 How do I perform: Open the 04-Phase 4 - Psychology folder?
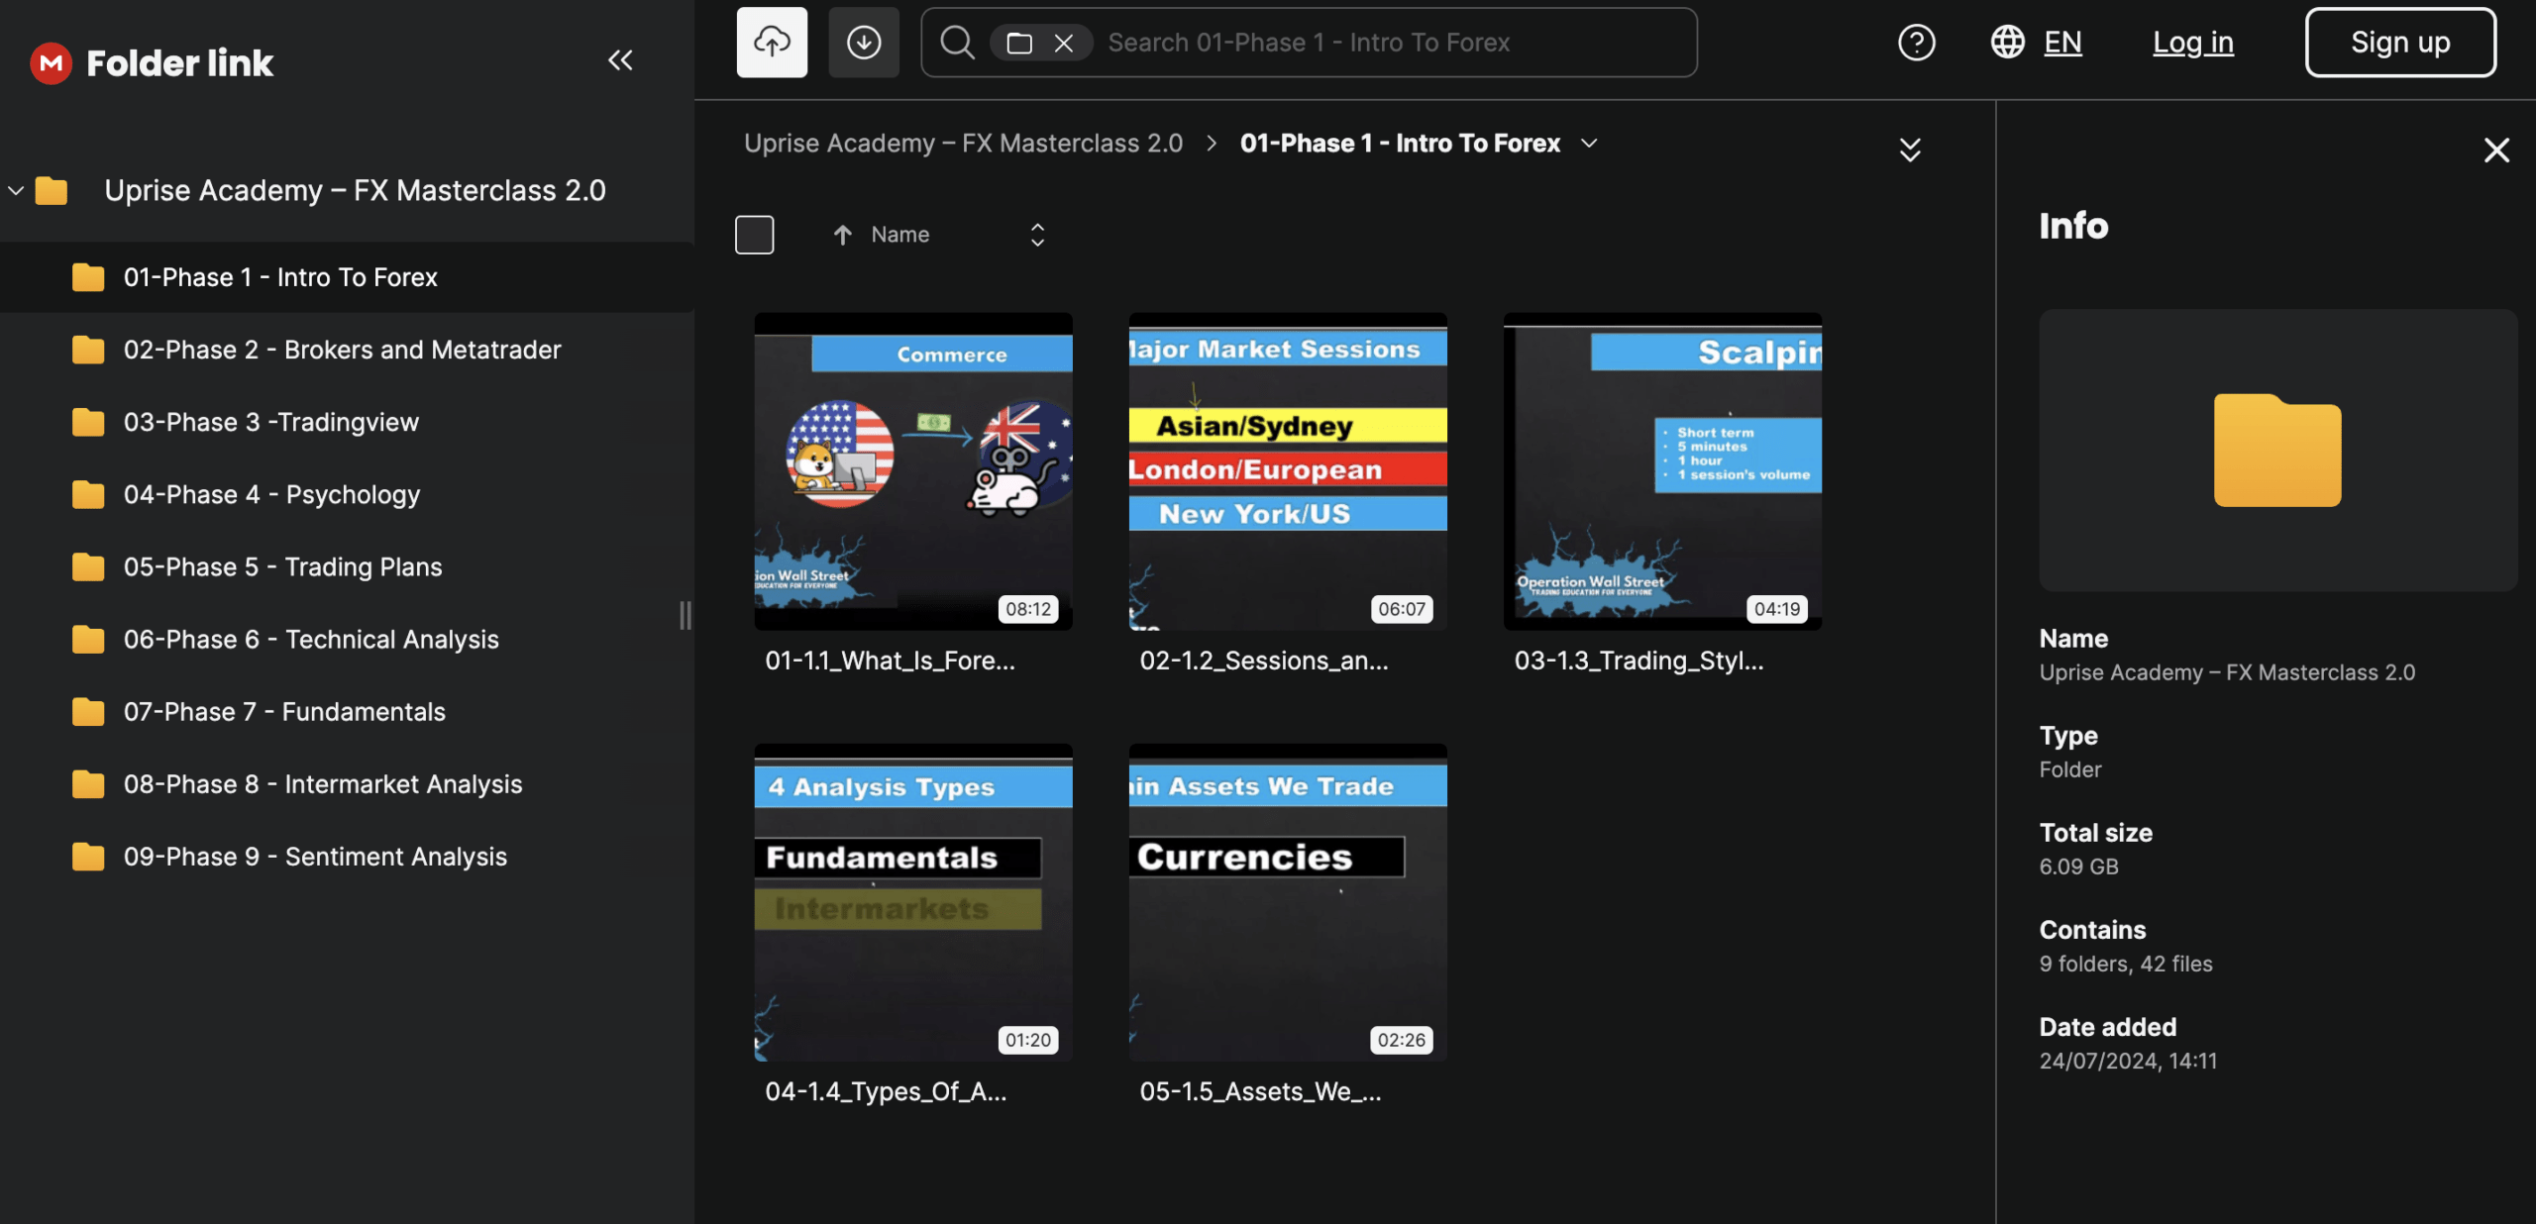click(271, 494)
